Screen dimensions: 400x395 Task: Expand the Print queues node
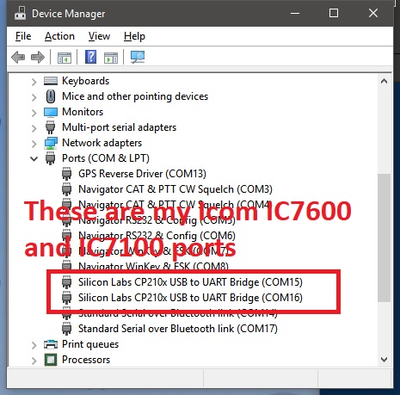click(34, 345)
